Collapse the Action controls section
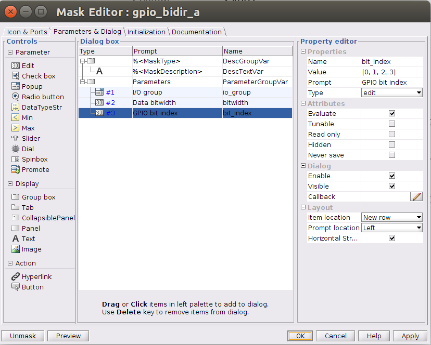Viewport: 431px width, 345px height. (10, 263)
